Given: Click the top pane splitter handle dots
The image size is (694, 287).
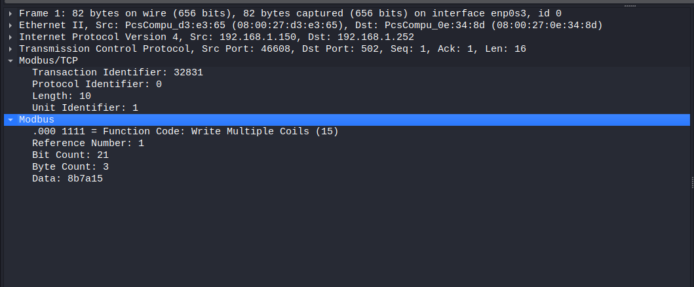Looking at the screenshot, I should tap(628, 5).
